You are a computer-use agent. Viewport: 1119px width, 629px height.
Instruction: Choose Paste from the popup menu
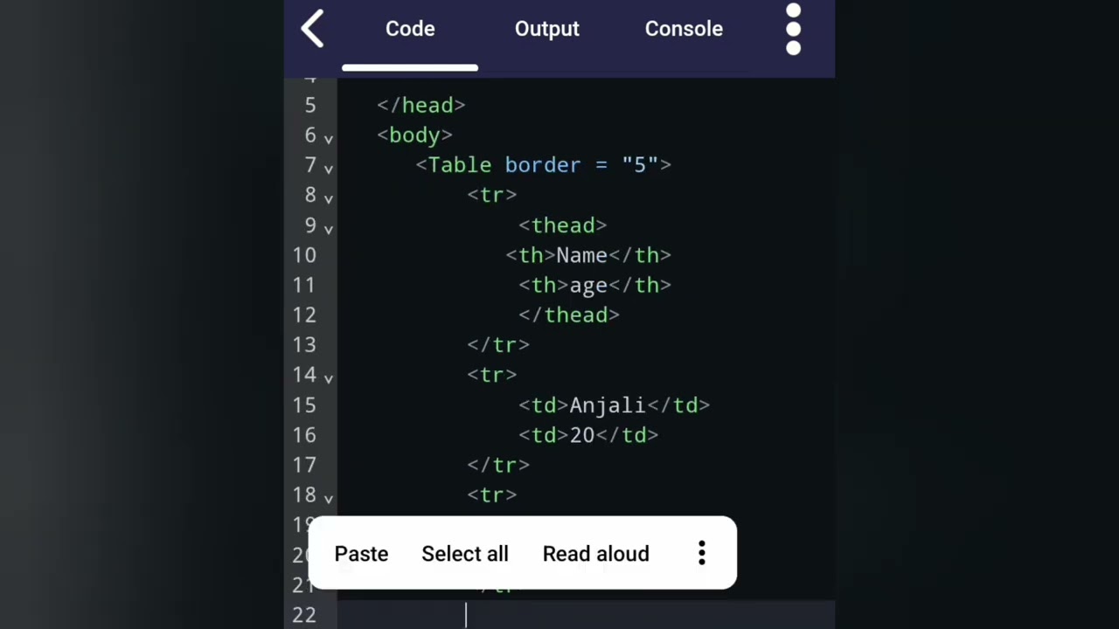point(361,554)
